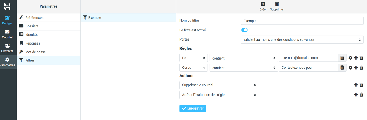The width and height of the screenshot is (367, 120).
Task: Add rule with plus on Corps row
Action: (x=356, y=68)
